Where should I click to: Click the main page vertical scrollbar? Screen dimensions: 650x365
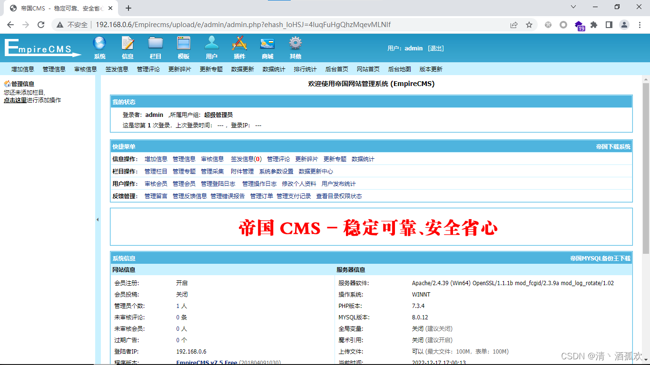(646, 168)
